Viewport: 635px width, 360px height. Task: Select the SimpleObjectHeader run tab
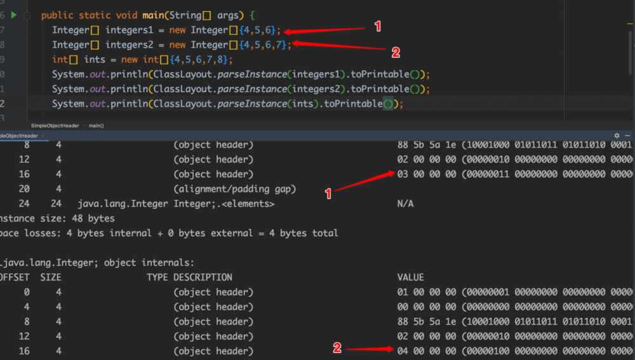(x=19, y=136)
